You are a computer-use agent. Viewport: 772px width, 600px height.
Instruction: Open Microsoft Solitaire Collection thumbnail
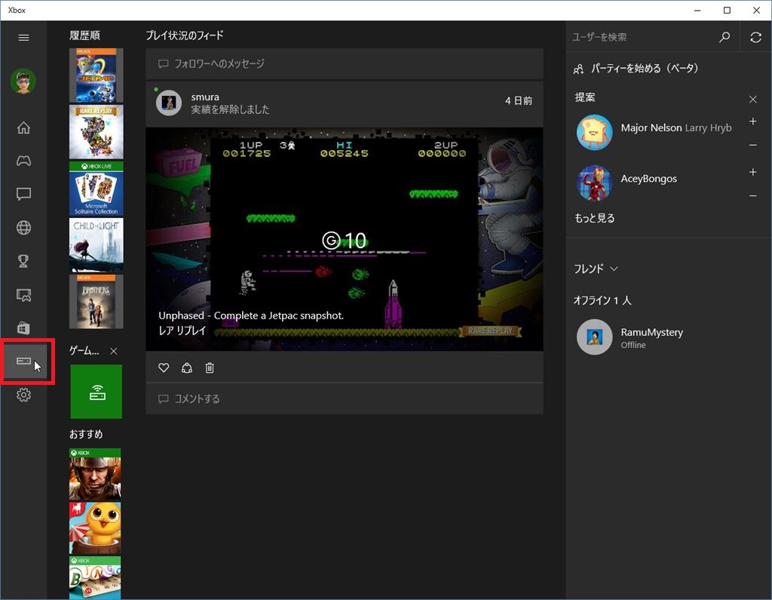coord(96,189)
